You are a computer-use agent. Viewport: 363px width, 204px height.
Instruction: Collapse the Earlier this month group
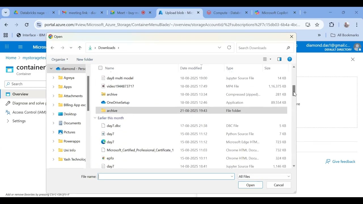(x=95, y=118)
